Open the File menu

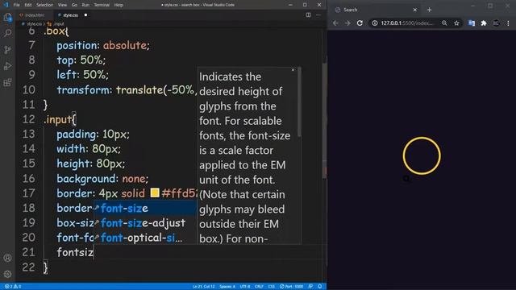pyautogui.click(x=16, y=5)
